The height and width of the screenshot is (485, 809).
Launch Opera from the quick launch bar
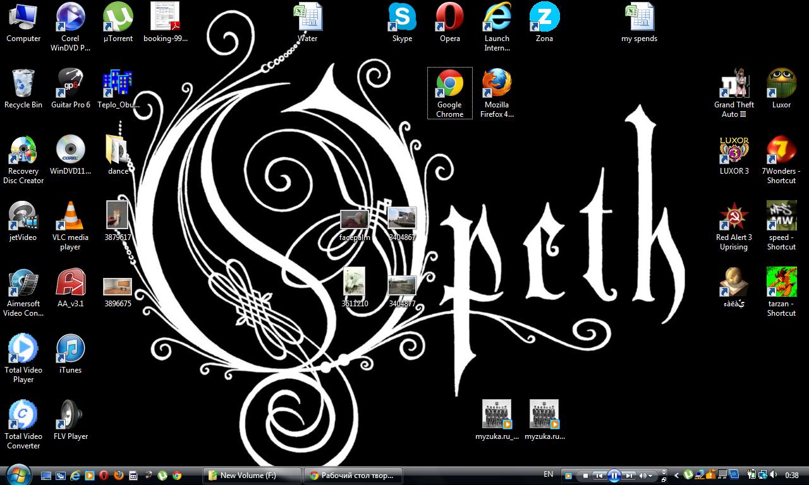[x=104, y=476]
